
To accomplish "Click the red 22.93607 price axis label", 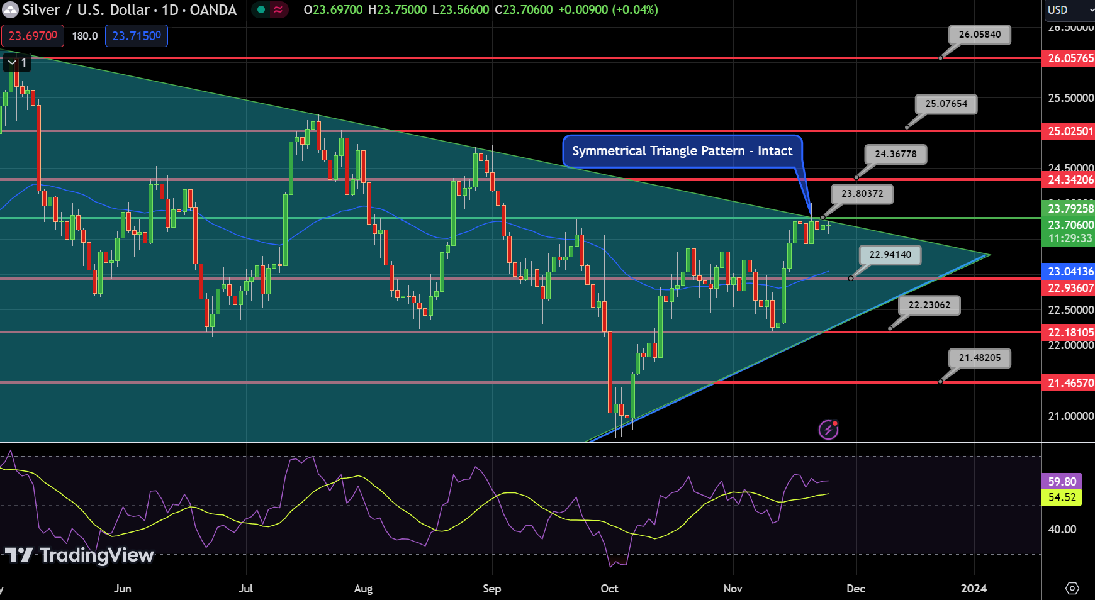I will 1069,288.
